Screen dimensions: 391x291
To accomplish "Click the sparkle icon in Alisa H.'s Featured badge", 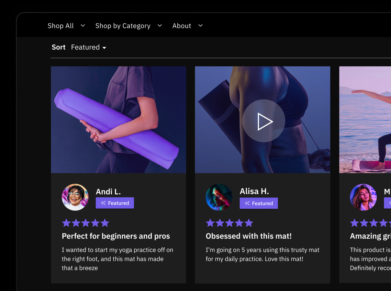I will coord(247,203).
